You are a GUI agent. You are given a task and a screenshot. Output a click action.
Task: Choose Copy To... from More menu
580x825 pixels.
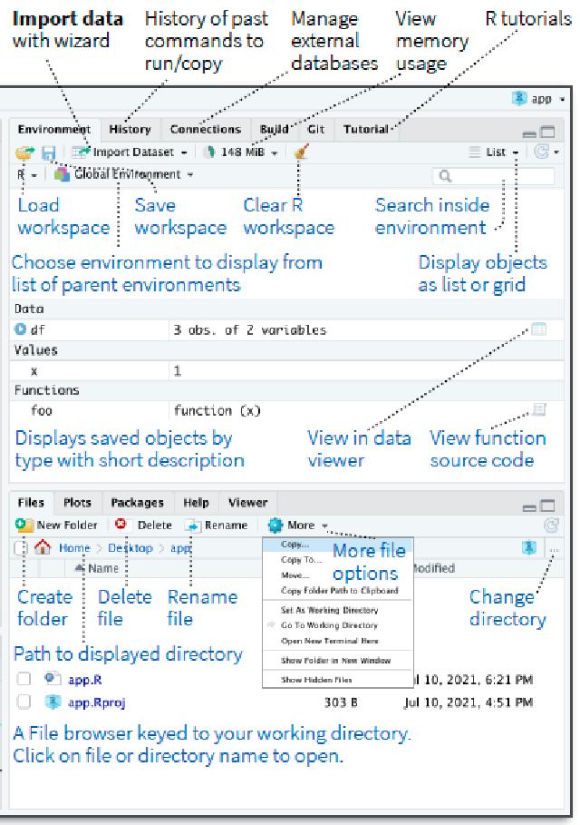pos(302,560)
